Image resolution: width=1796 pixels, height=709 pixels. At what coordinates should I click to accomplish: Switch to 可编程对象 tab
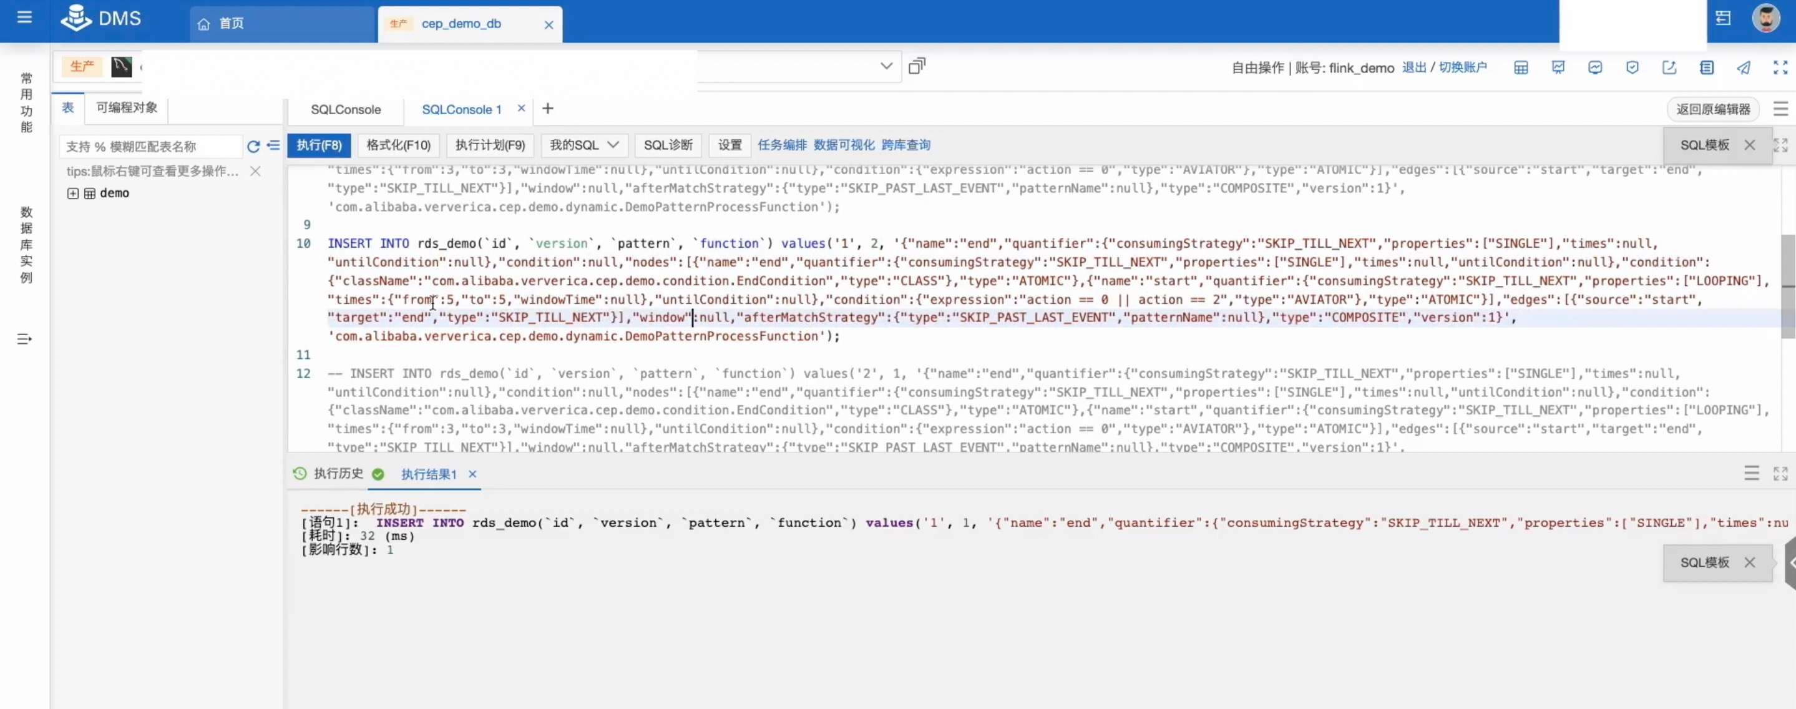coord(126,107)
